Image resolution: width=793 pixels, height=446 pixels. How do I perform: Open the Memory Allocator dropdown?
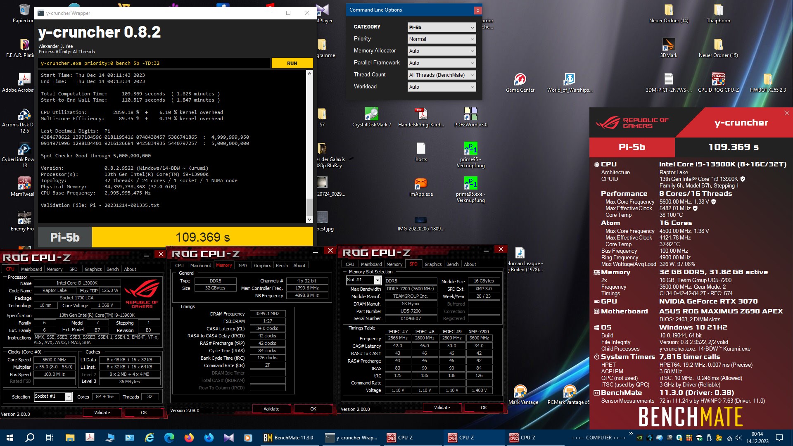tap(442, 51)
